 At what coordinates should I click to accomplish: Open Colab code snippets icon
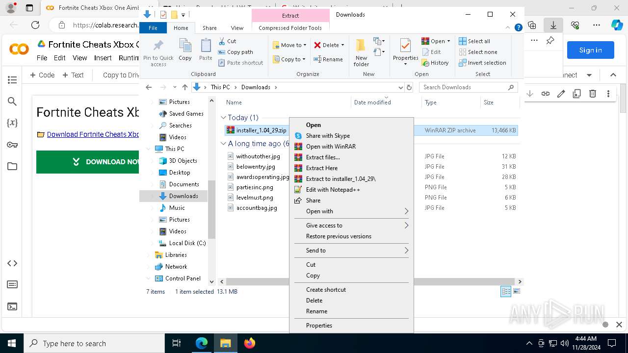click(13, 263)
